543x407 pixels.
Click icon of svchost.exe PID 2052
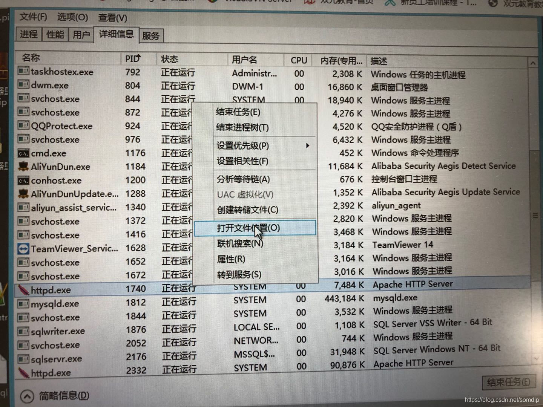[23, 345]
